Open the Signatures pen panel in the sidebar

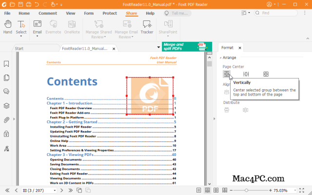point(6,148)
